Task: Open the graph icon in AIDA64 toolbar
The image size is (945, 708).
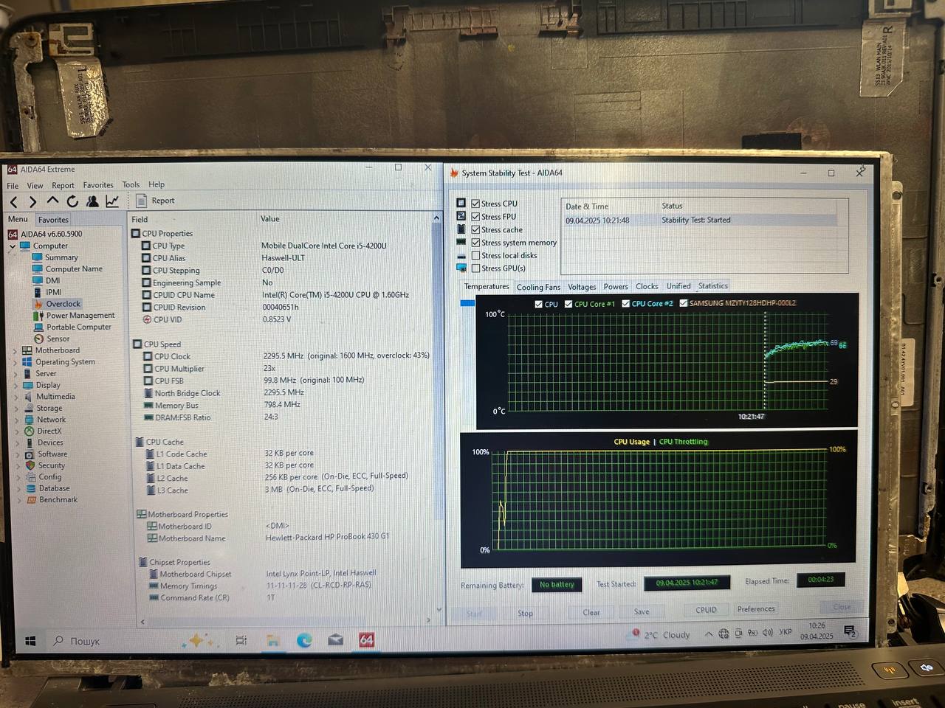Action: 112,201
